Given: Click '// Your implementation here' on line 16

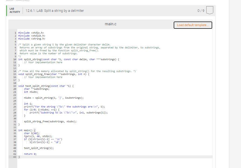Looking at the screenshot, I should pos(43,77).
